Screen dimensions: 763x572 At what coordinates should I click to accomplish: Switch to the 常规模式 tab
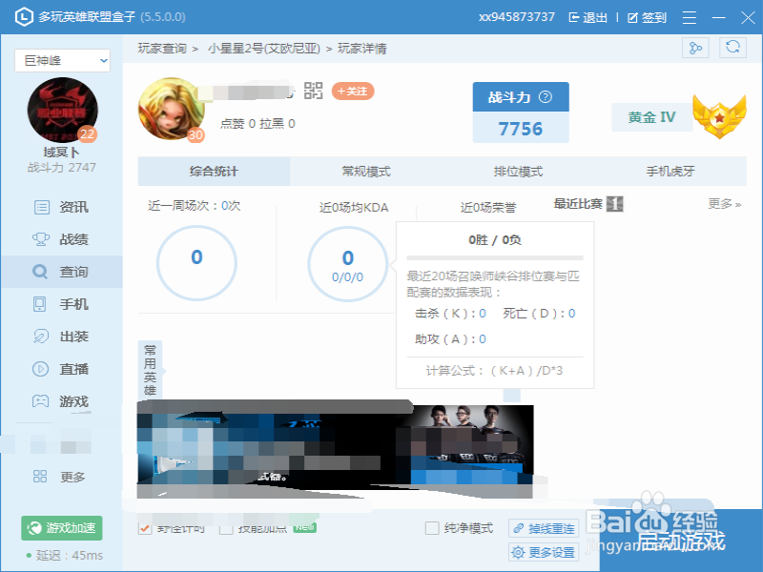pyautogui.click(x=366, y=172)
